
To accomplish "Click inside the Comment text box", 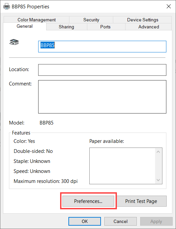I will coord(102,97).
